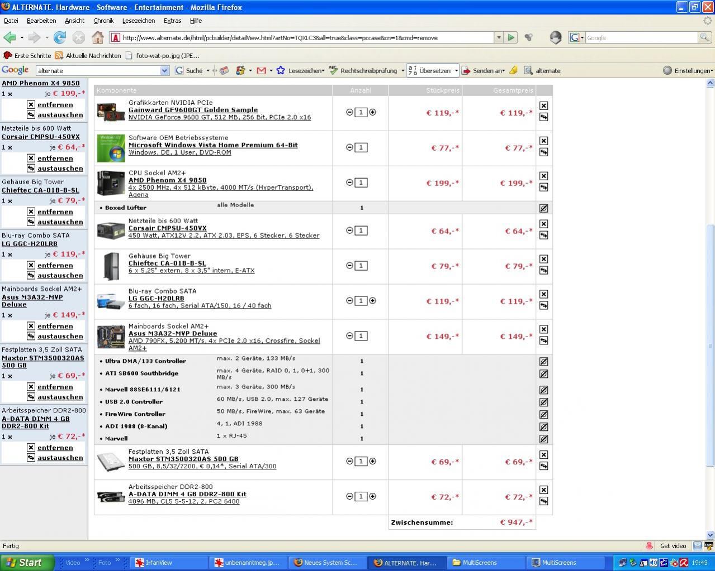Click austauschen under Chieftec CA-01B-B-SL in sidebar

[x=60, y=222]
